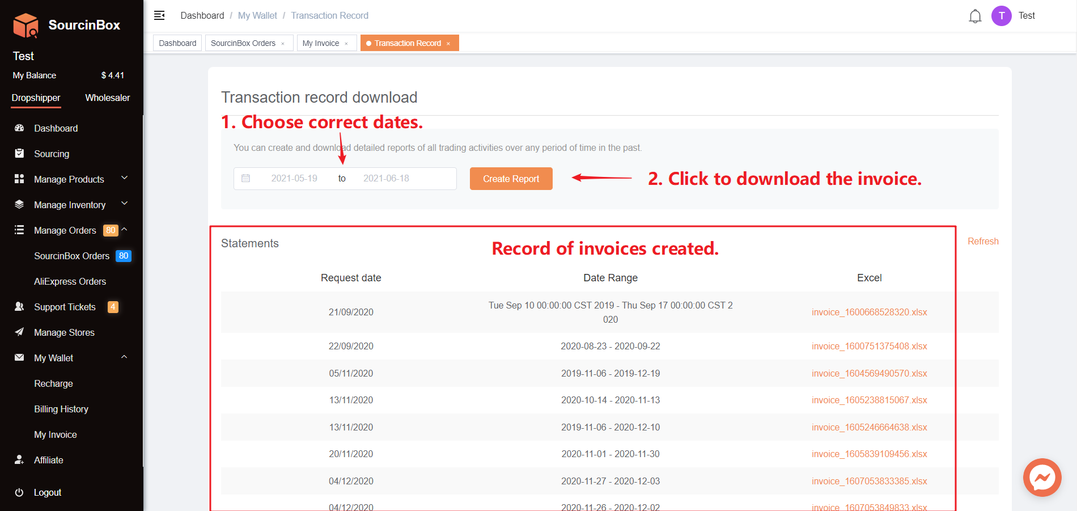Click the 22/09/2020 request date cell
The width and height of the screenshot is (1077, 511).
coord(351,346)
